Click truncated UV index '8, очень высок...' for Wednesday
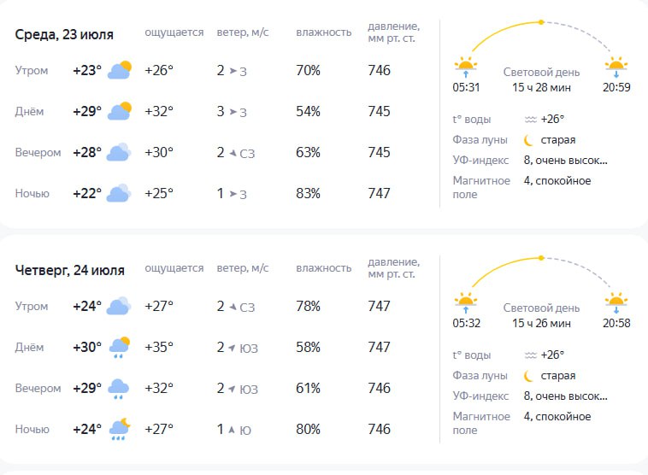 (566, 161)
